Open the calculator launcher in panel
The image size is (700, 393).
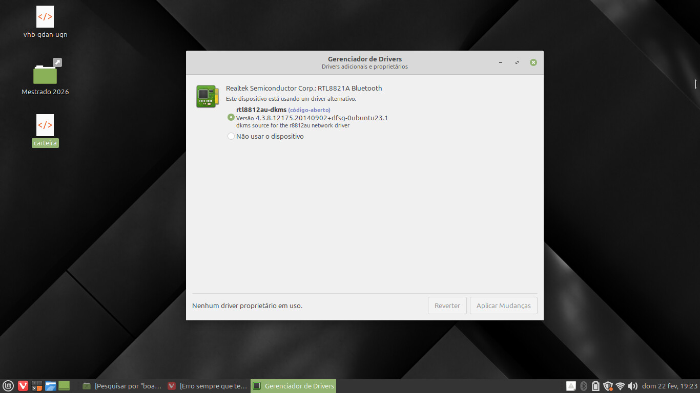(37, 386)
